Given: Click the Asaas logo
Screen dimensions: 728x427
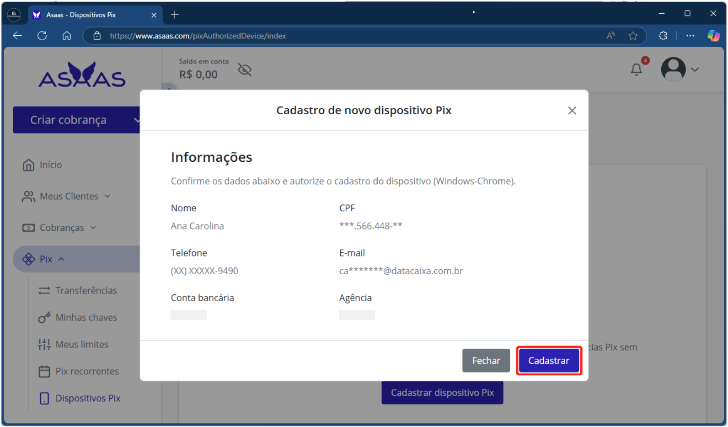Looking at the screenshot, I should (82, 75).
